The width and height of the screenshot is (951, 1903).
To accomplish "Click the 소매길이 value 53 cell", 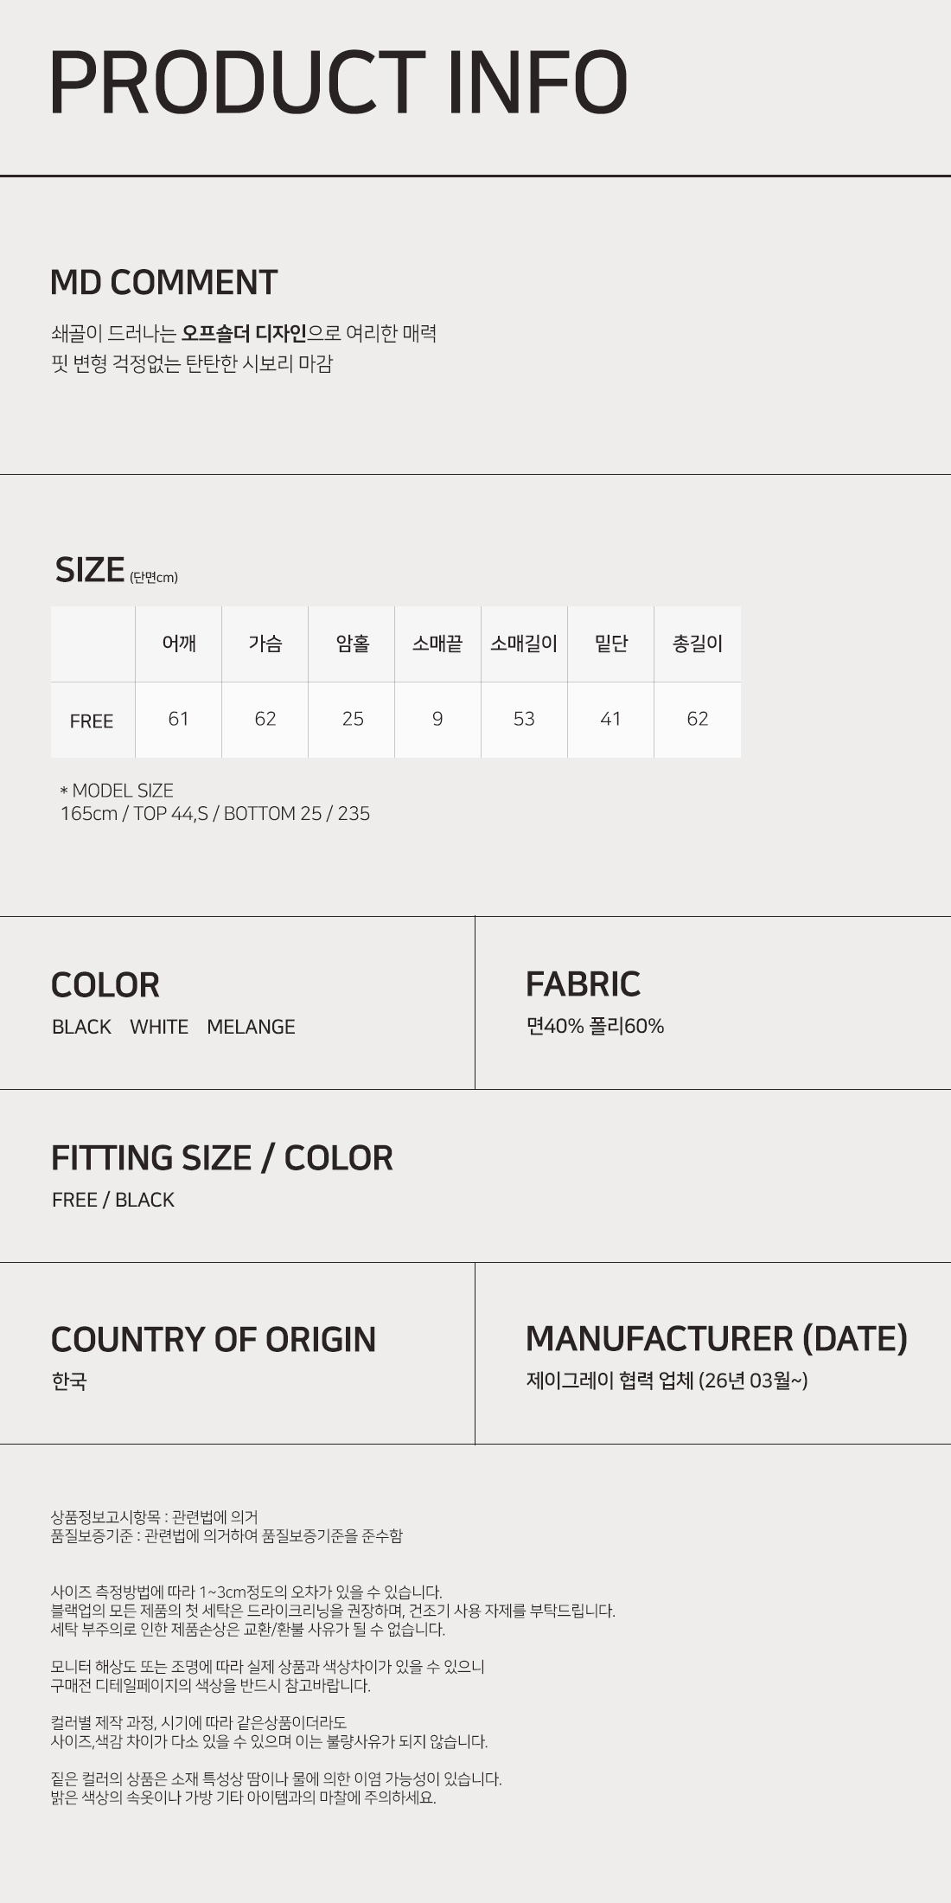I will click(524, 719).
